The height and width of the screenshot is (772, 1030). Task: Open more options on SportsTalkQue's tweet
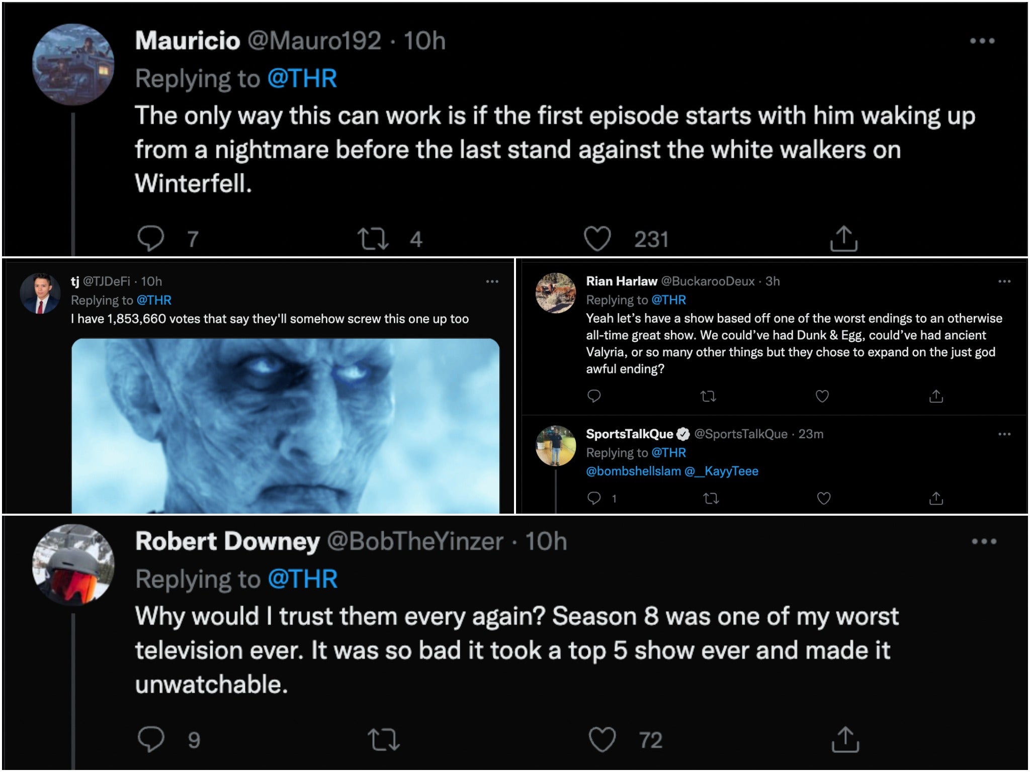coord(1004,434)
